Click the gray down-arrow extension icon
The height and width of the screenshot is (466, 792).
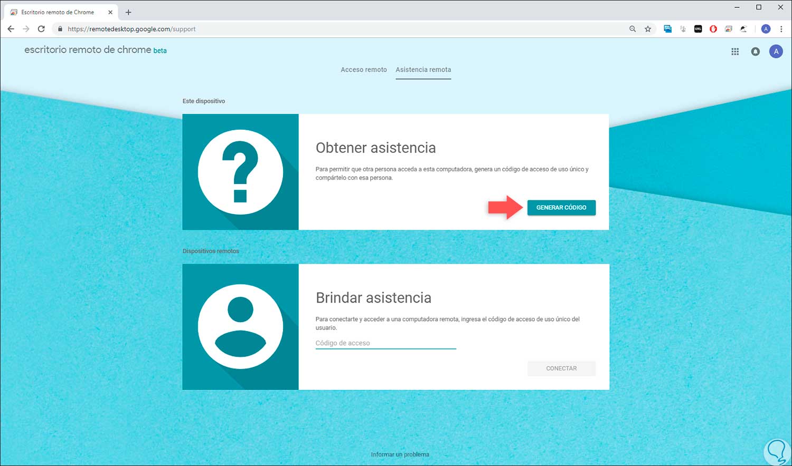click(x=683, y=29)
